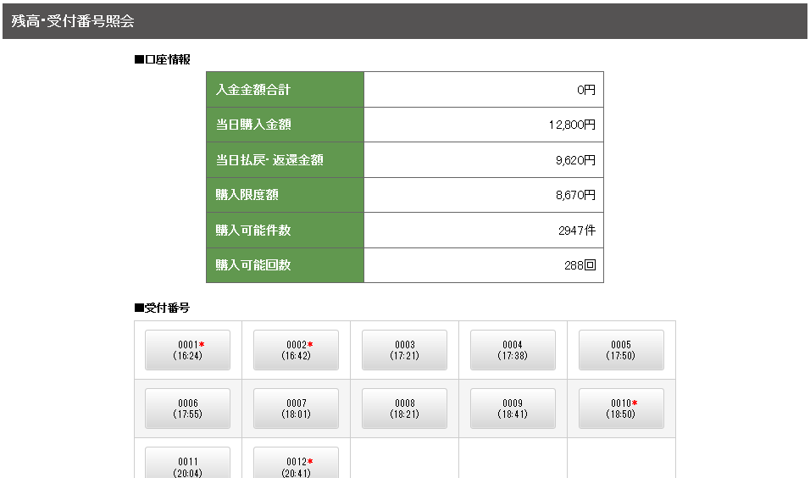Choose receipt 0007 (18:01)

296,409
